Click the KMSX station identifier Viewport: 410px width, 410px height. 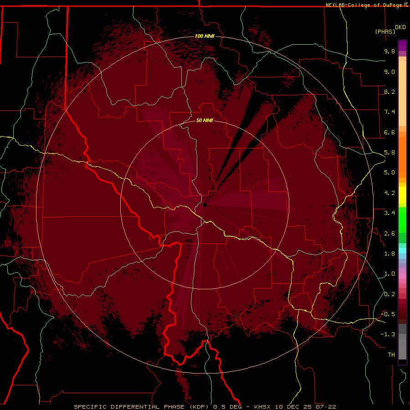[x=262, y=407]
